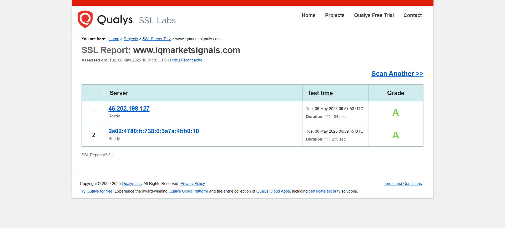505x228 pixels.
Task: Open the Home navigation menu item
Action: pyautogui.click(x=309, y=15)
